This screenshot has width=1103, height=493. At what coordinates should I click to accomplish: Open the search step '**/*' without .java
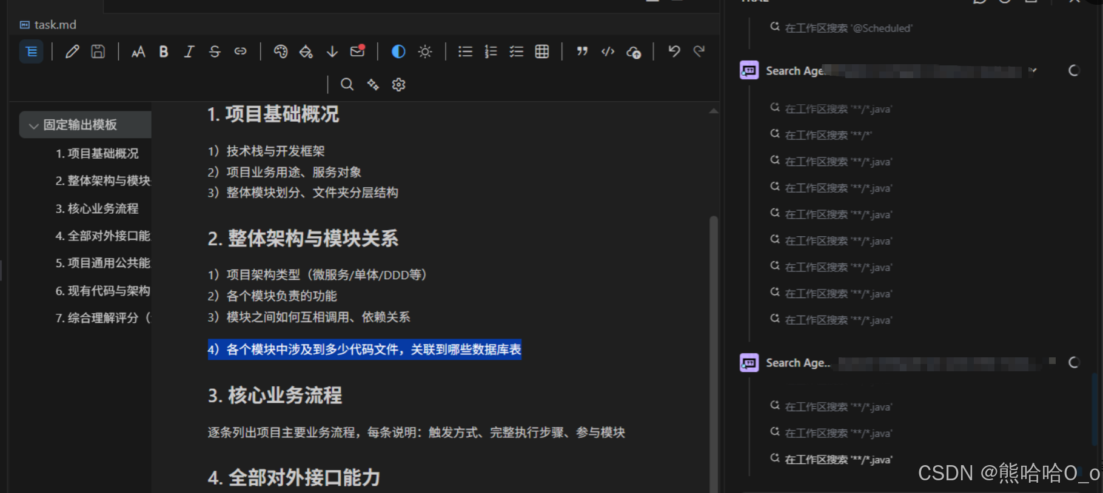click(821, 135)
